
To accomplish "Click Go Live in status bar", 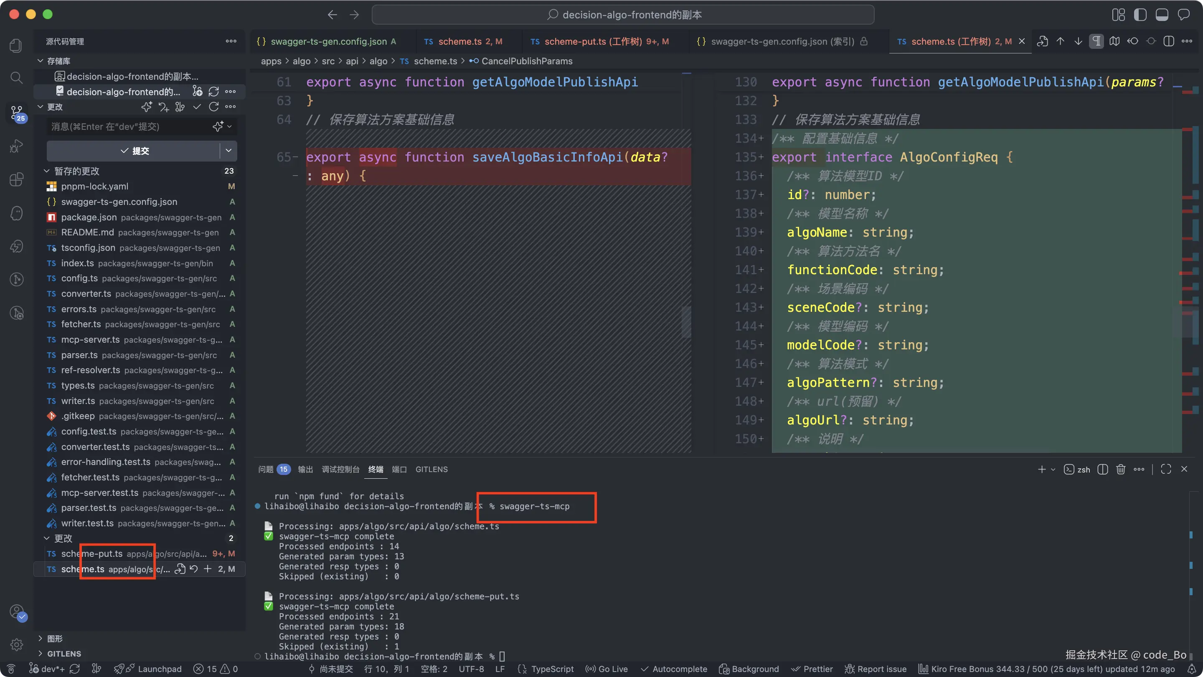I will [x=607, y=669].
